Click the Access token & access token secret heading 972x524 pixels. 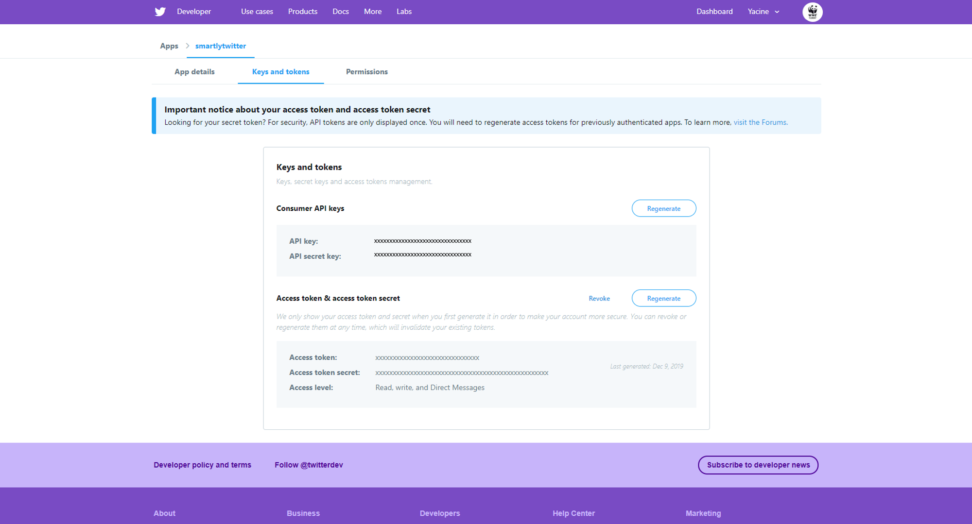338,298
